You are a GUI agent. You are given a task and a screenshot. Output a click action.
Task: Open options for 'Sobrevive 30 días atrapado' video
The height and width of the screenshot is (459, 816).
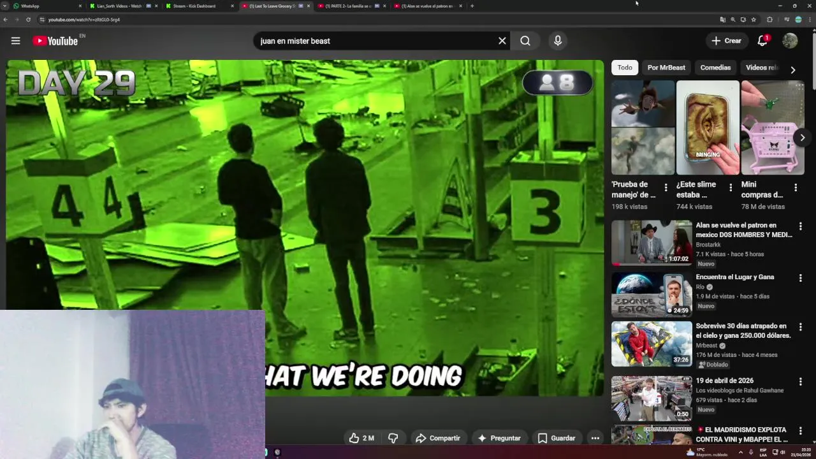pyautogui.click(x=801, y=327)
